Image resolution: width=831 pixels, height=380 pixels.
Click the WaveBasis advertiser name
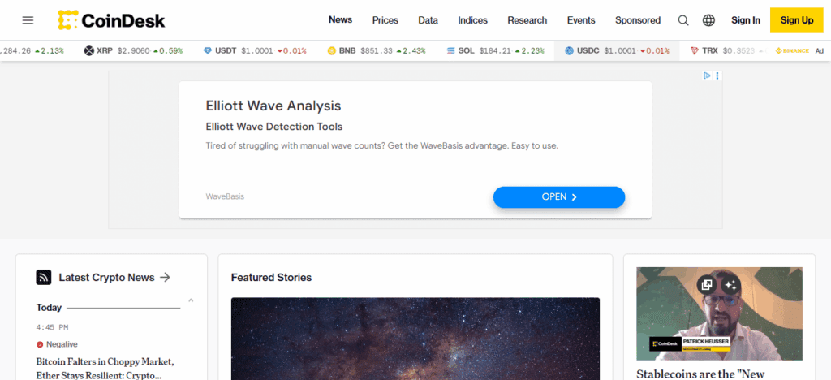click(225, 196)
